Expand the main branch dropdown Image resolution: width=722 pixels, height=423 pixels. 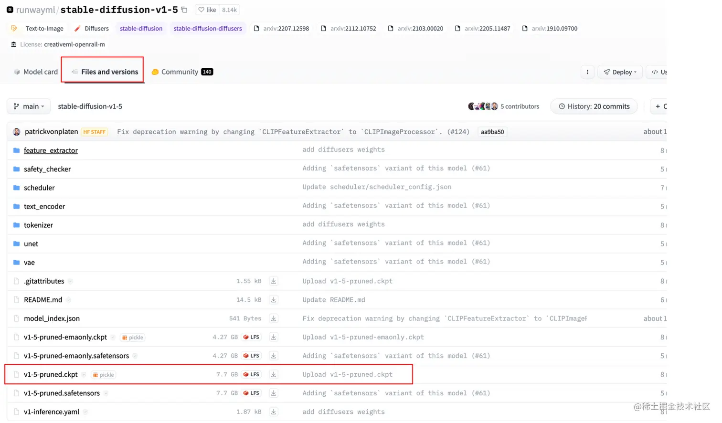pyautogui.click(x=29, y=106)
